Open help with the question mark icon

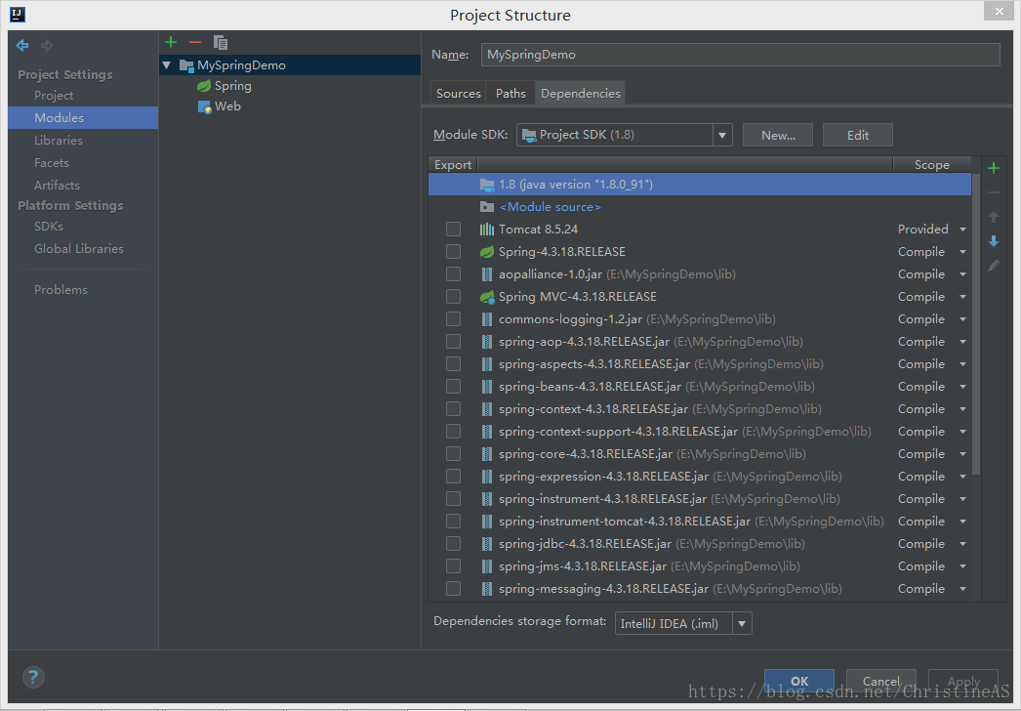pyautogui.click(x=33, y=677)
